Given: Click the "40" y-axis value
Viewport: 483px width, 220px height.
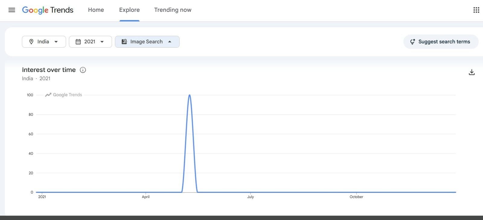Looking at the screenshot, I should (31, 154).
